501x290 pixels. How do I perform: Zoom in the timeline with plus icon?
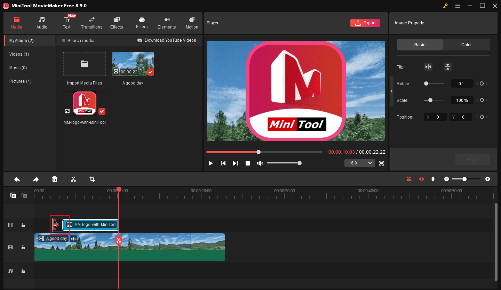pyautogui.click(x=487, y=179)
